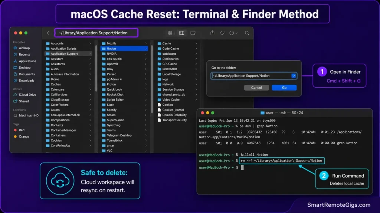Switch Finder to gallery view

pos(193,33)
